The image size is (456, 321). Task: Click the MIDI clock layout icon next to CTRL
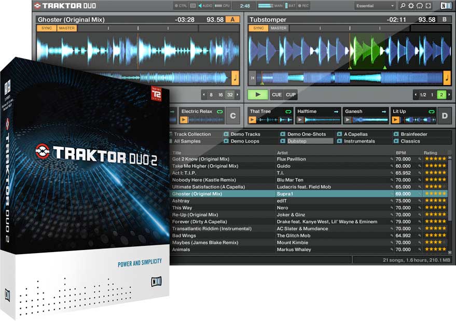click(193, 6)
